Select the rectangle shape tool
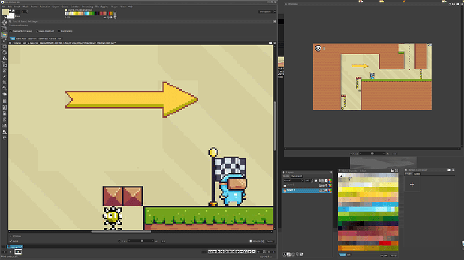The height and width of the screenshot is (260, 464). click(5, 47)
